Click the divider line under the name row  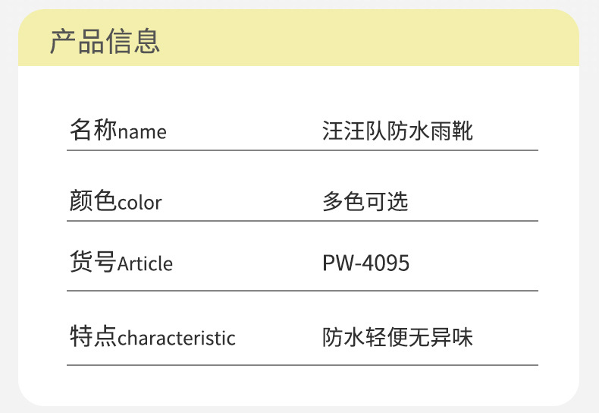tap(302, 151)
